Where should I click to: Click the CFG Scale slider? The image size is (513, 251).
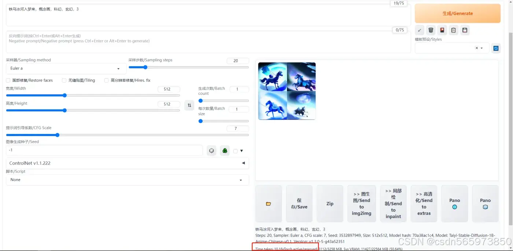(x=128, y=135)
